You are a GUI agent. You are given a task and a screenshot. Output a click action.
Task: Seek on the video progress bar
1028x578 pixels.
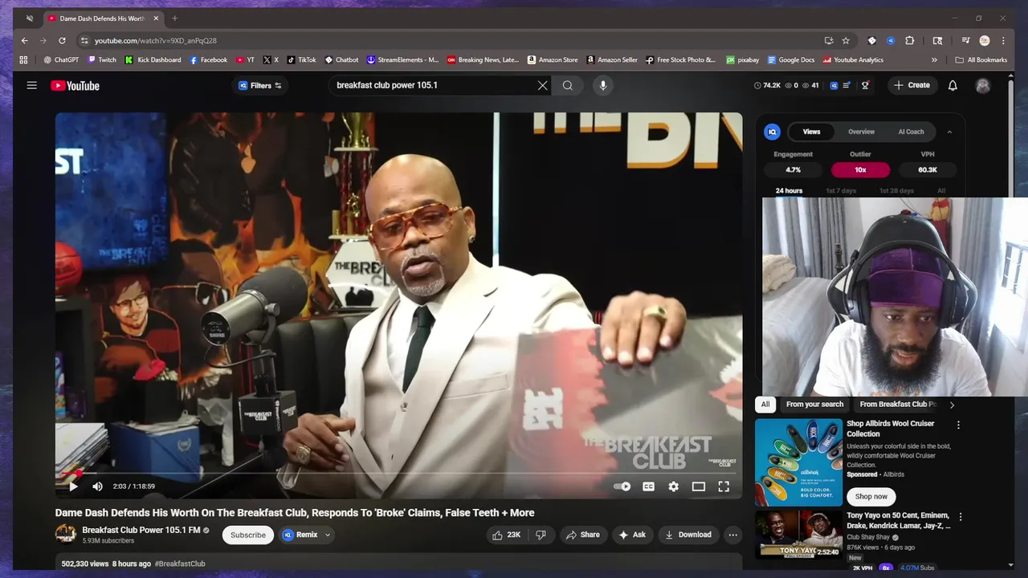[x=398, y=473]
